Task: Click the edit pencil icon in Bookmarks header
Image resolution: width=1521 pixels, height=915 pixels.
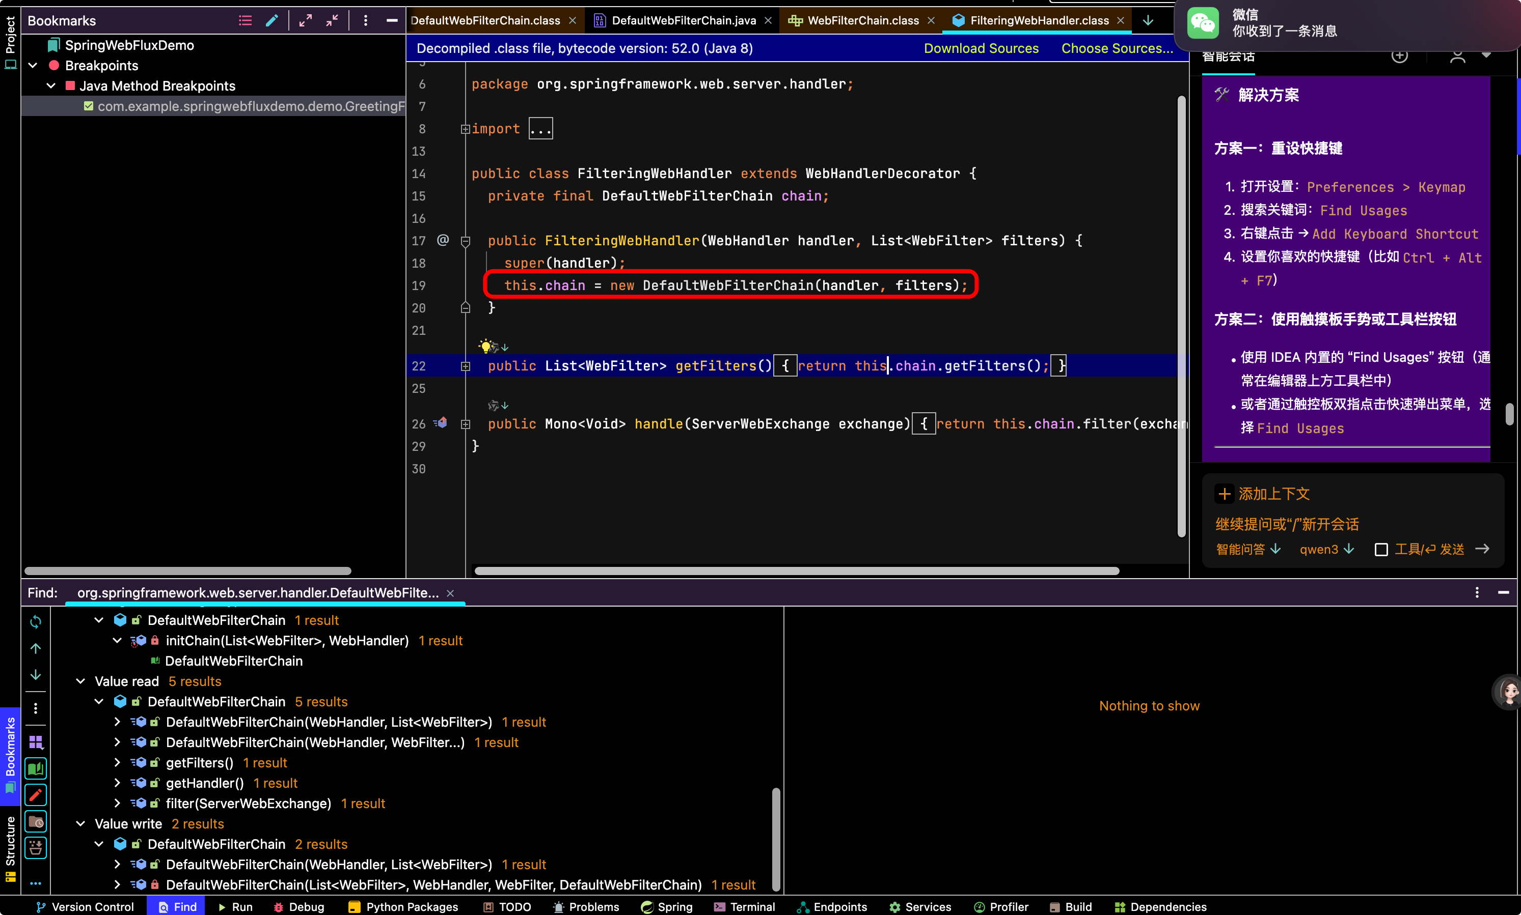Action: tap(271, 20)
